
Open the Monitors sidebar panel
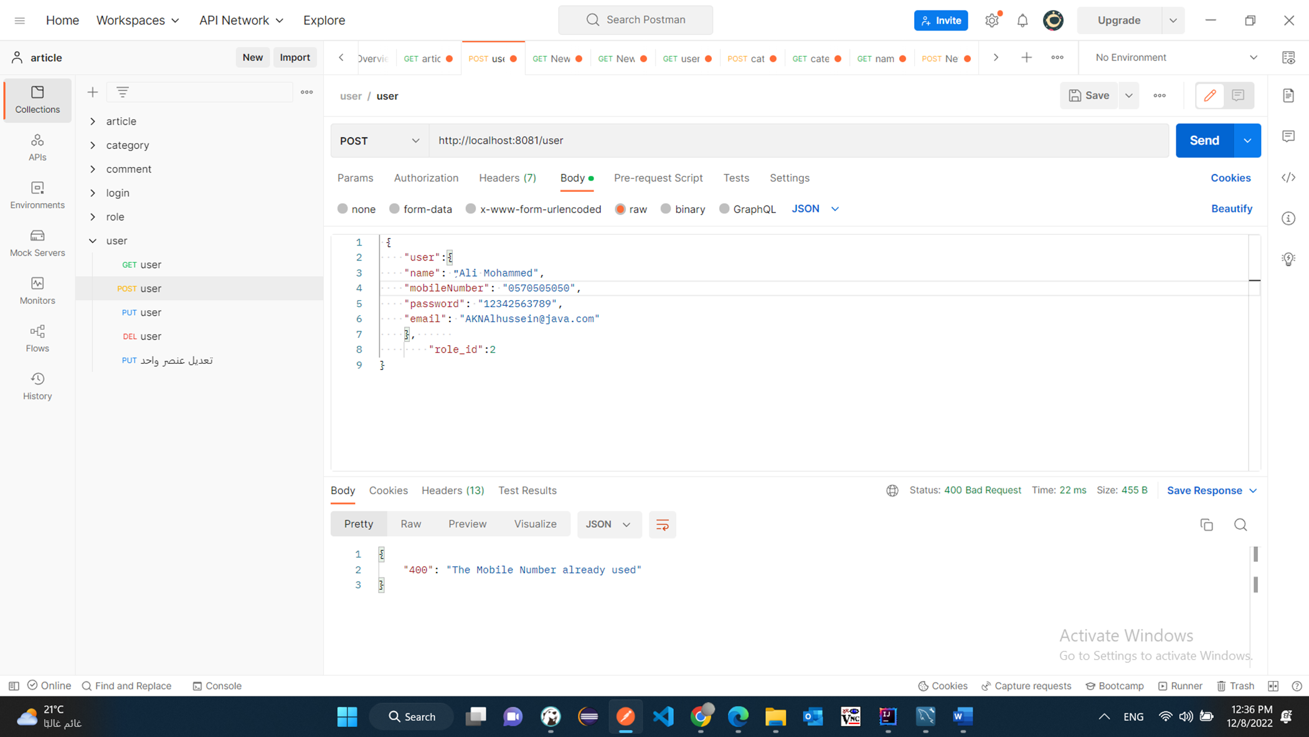[x=37, y=291]
